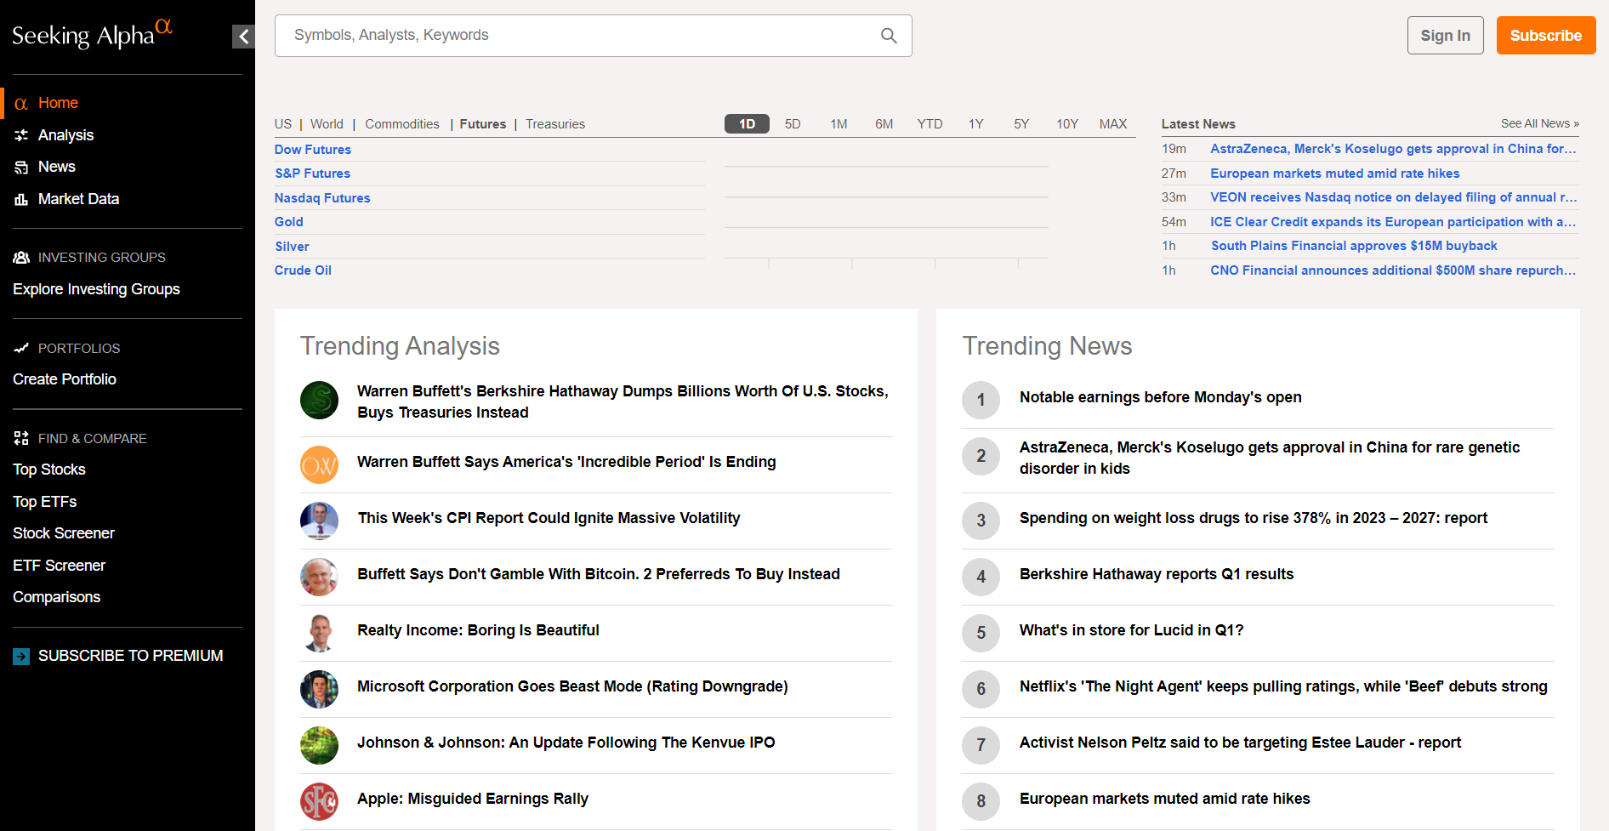
Task: Open 'What's in store for Lucid in Q1?'
Action: pyautogui.click(x=1131, y=630)
